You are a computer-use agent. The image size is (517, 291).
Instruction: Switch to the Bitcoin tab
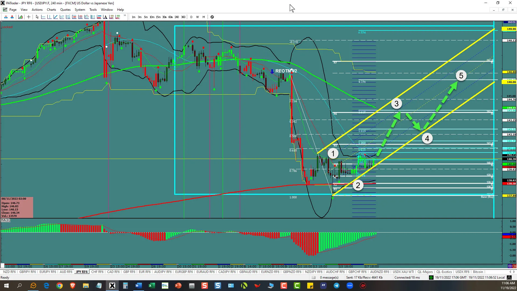(478, 272)
